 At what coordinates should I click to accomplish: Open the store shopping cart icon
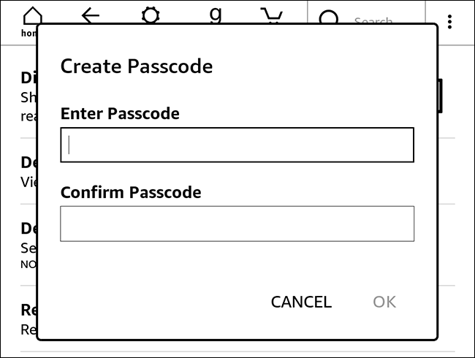(x=272, y=15)
